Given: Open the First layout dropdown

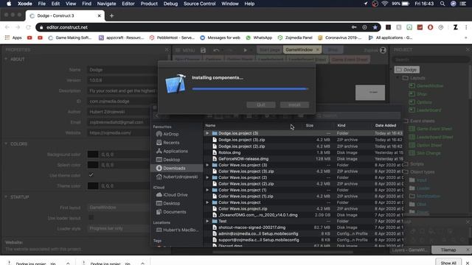Looking at the screenshot, I should tap(119, 208).
